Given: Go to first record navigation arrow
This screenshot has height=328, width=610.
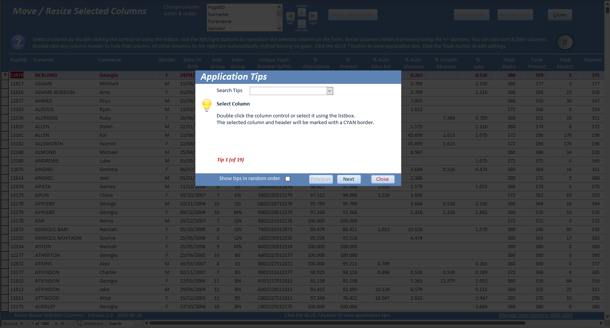Looking at the screenshot, I should [x=22, y=324].
